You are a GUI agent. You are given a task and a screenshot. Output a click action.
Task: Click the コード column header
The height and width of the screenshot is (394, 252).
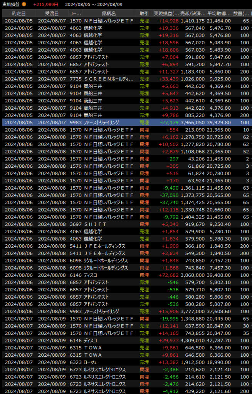[x=75, y=13]
